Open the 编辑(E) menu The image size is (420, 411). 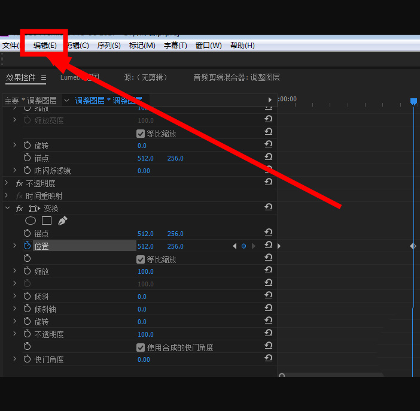point(45,46)
